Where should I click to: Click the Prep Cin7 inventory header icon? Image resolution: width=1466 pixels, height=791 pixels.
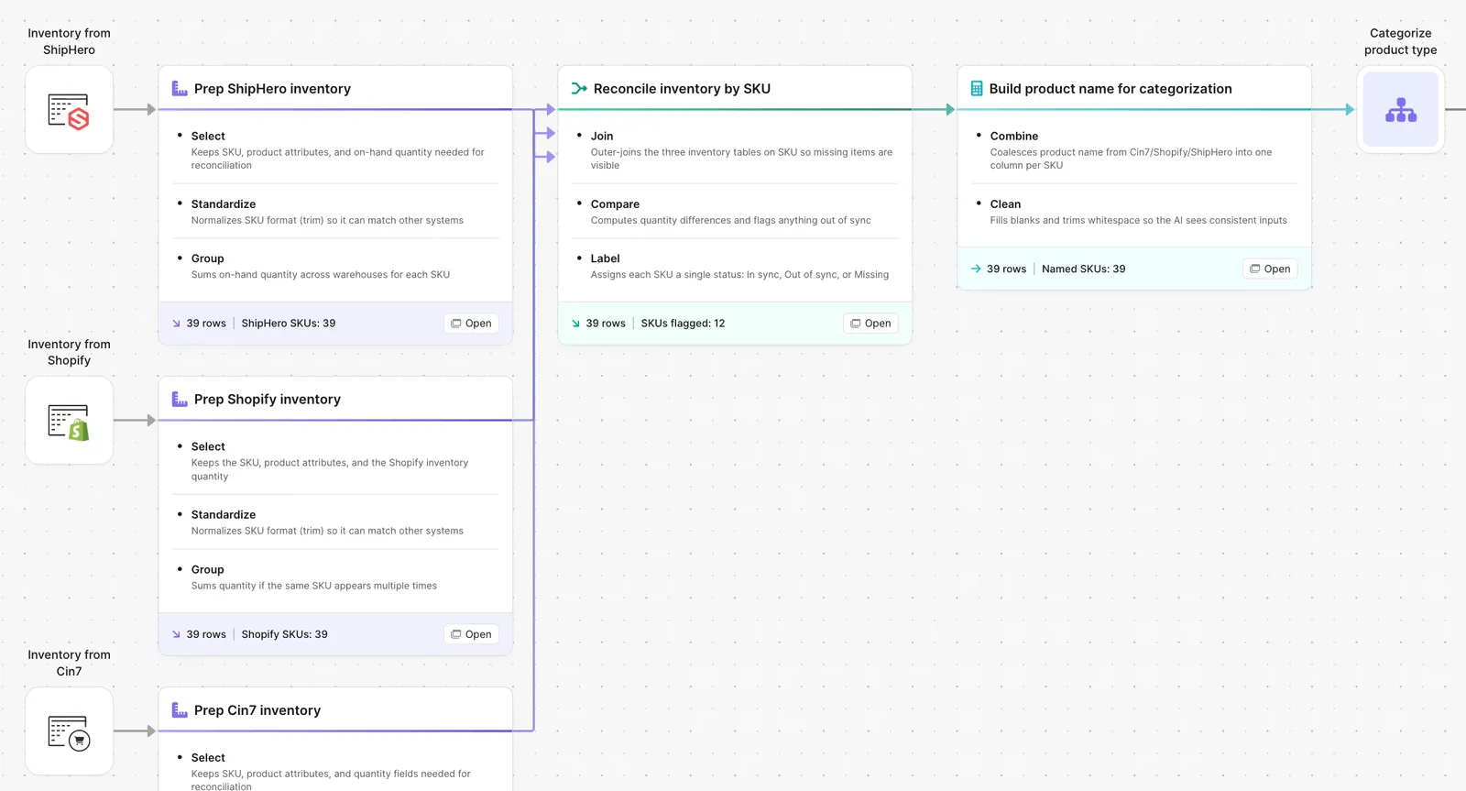(x=180, y=710)
